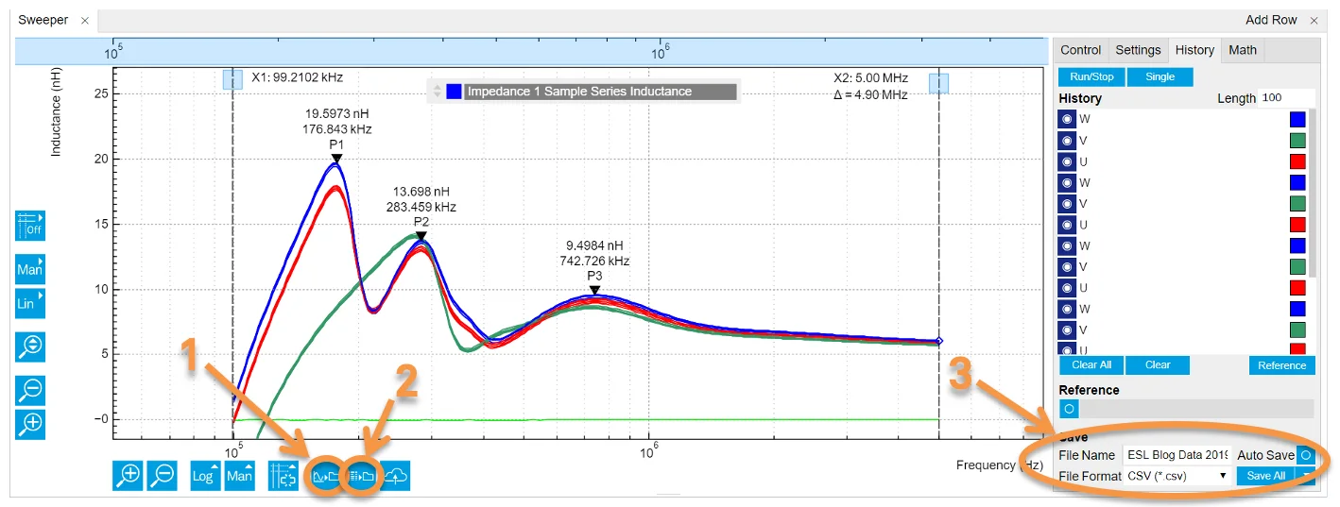Screen dimensions: 1340x507
Task: Open the Man scaling dropdown in the bottom toolbar
Action: 240,476
